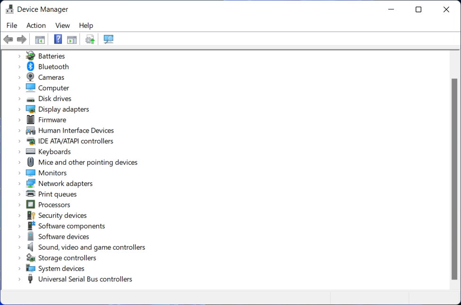
Task: Click Scan for hardware changes icon
Action: pyautogui.click(x=109, y=40)
